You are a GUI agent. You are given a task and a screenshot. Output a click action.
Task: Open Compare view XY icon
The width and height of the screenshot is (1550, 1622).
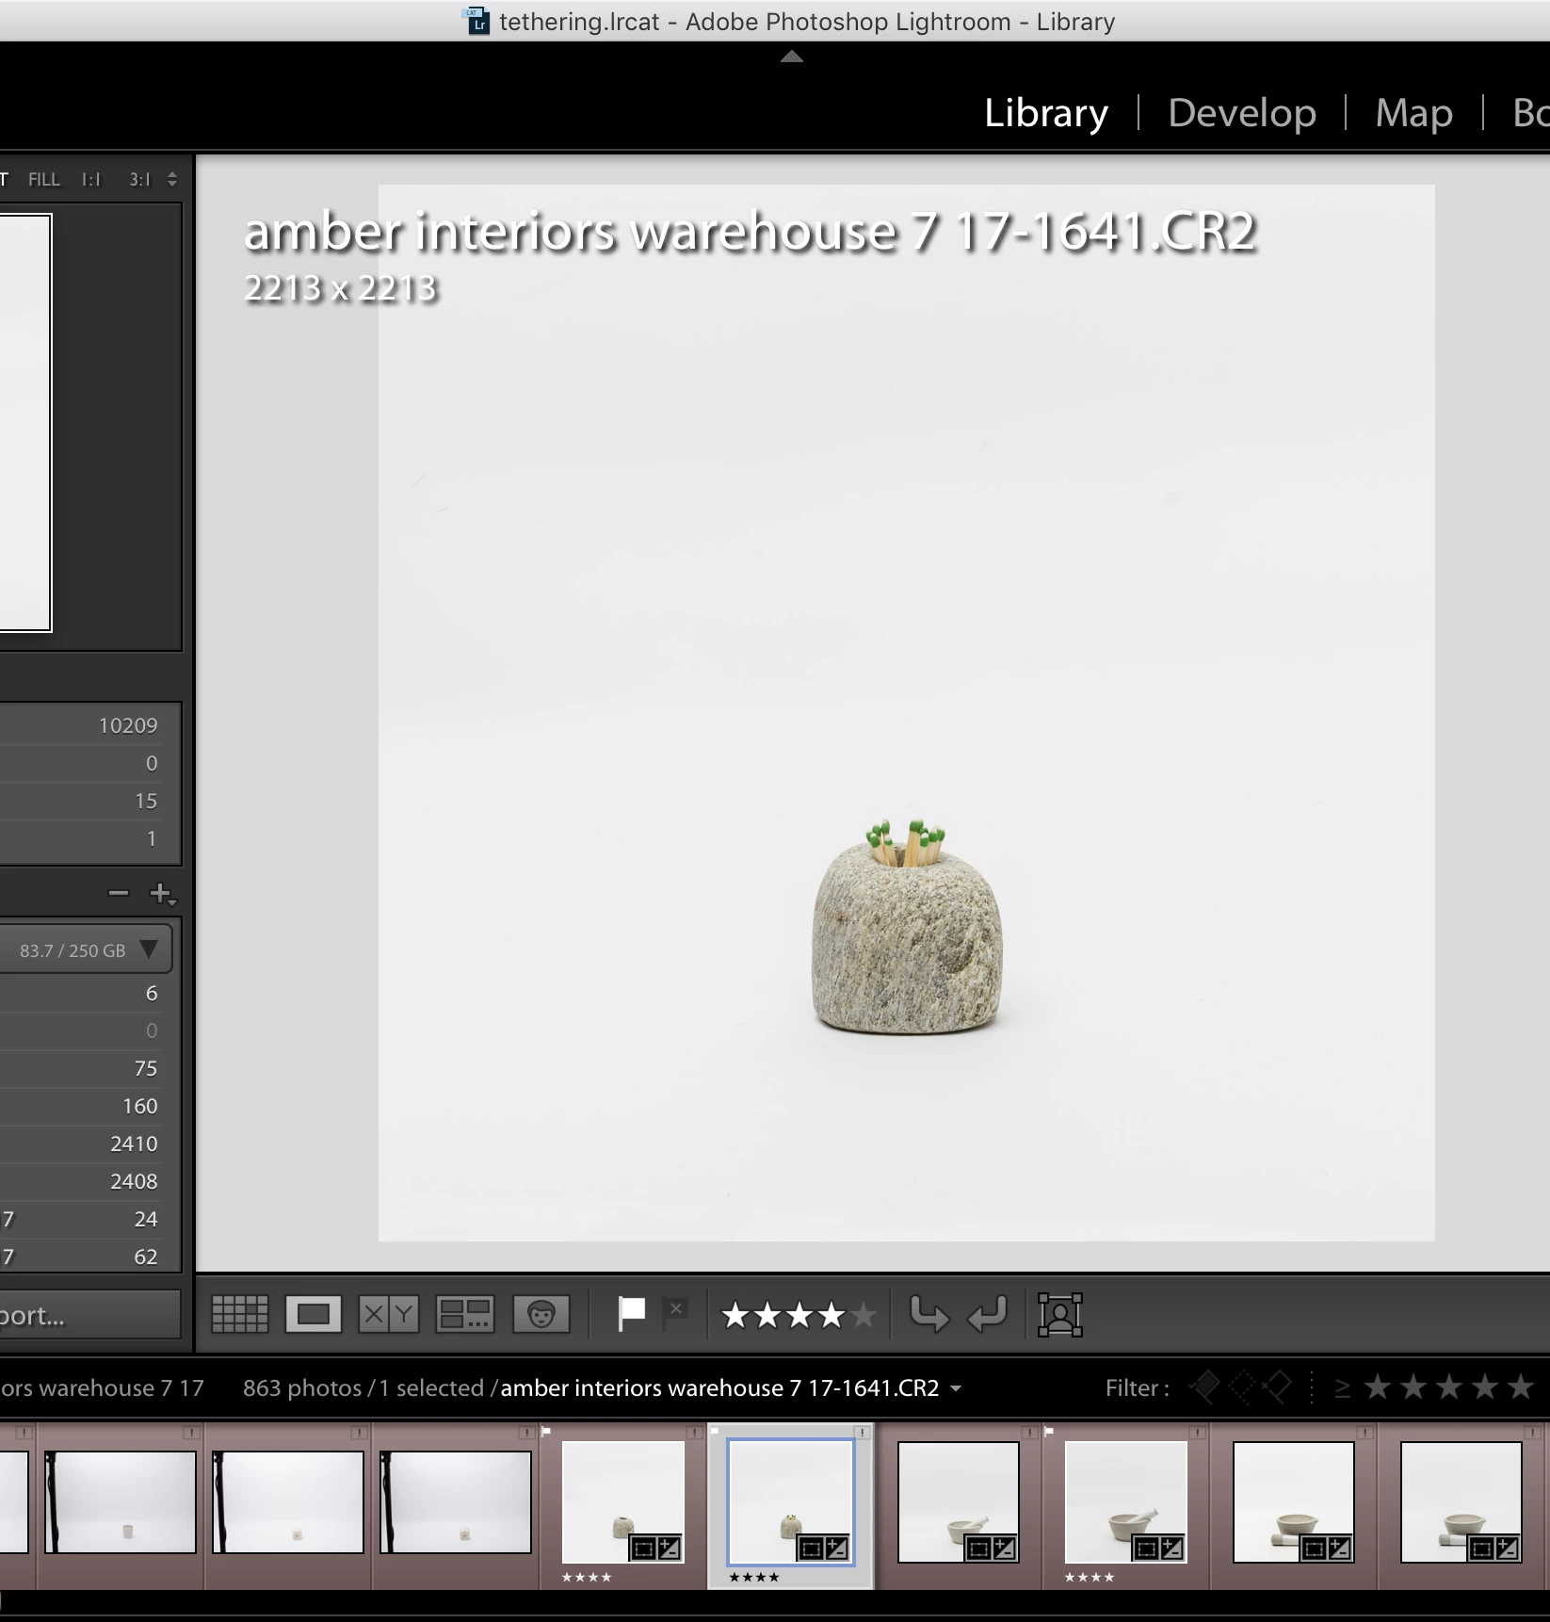coord(388,1314)
